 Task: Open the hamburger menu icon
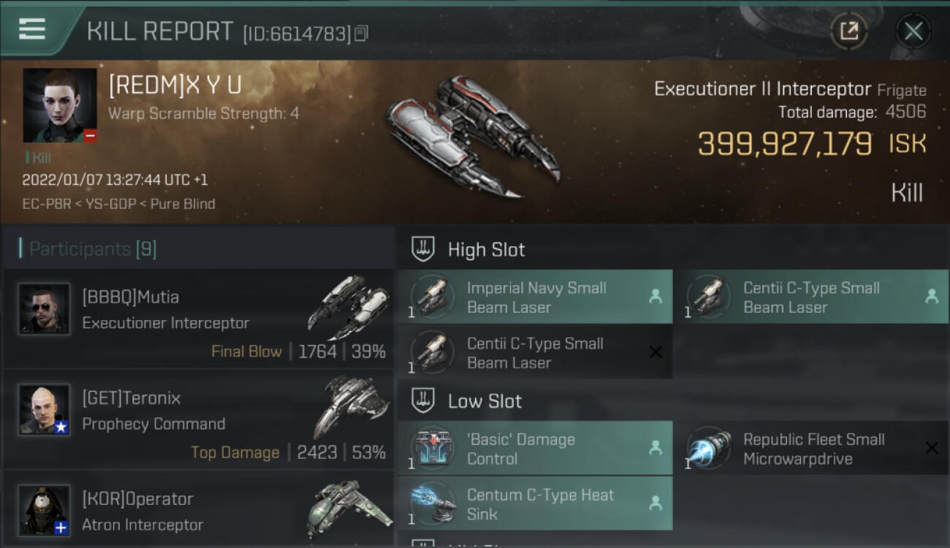click(x=32, y=29)
